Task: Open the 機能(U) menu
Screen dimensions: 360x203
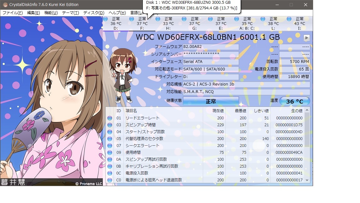Action: (x=51, y=13)
